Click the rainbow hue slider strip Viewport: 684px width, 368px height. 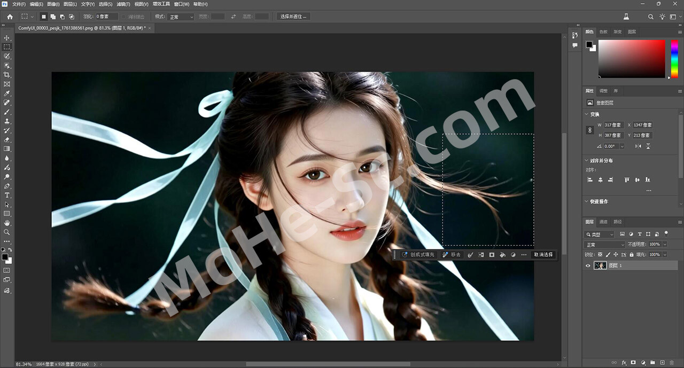(x=674, y=59)
